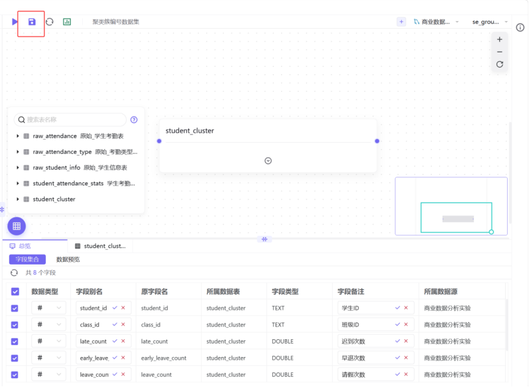Expand student_cluster table in the list
Viewport: 530px width, 387px height.
tap(18, 199)
